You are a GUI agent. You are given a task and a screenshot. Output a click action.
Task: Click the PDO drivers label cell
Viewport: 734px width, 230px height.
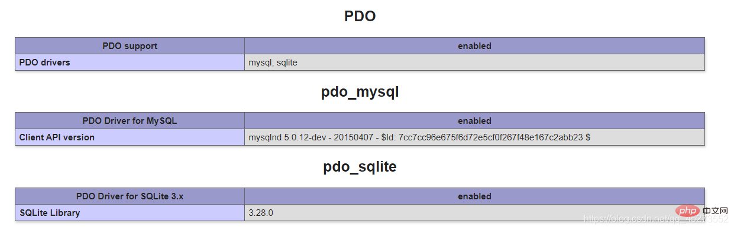[x=130, y=62]
